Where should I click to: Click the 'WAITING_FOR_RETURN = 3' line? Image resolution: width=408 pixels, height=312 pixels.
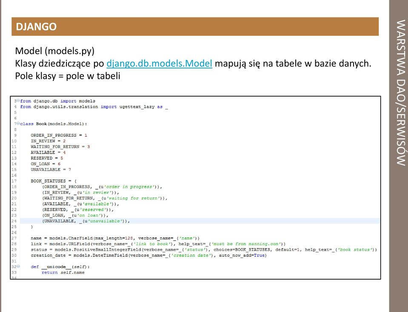click(60, 147)
